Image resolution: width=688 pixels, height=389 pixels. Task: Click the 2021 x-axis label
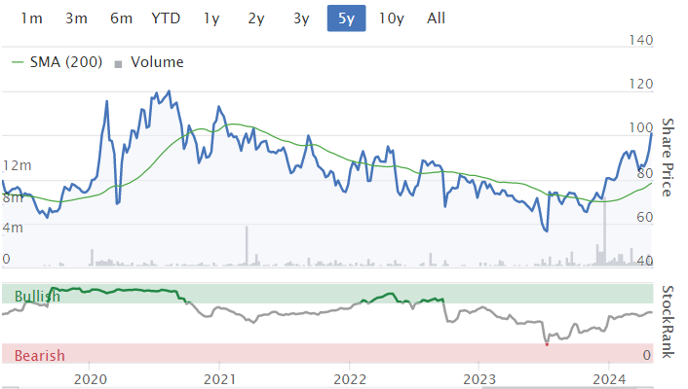220,379
